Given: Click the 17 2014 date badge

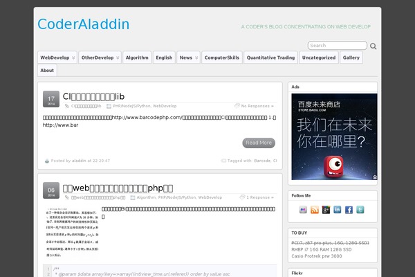Looking at the screenshot, I should (51, 99).
